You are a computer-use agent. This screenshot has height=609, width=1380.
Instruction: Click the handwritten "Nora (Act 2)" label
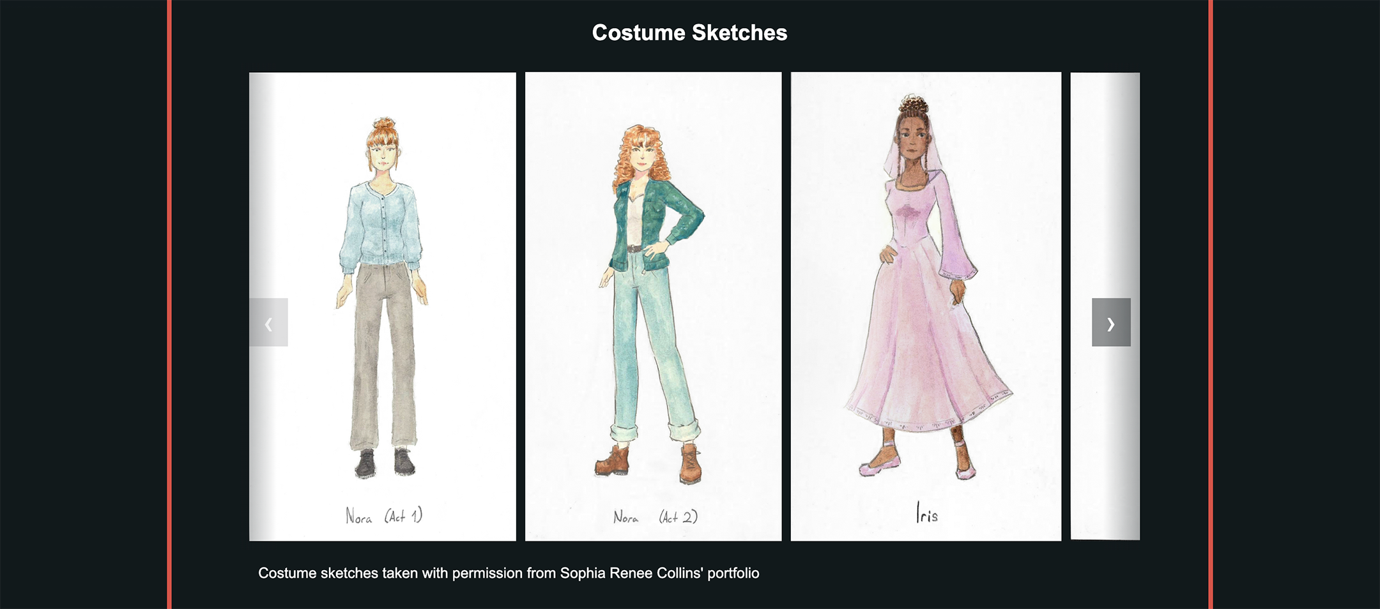tap(655, 517)
